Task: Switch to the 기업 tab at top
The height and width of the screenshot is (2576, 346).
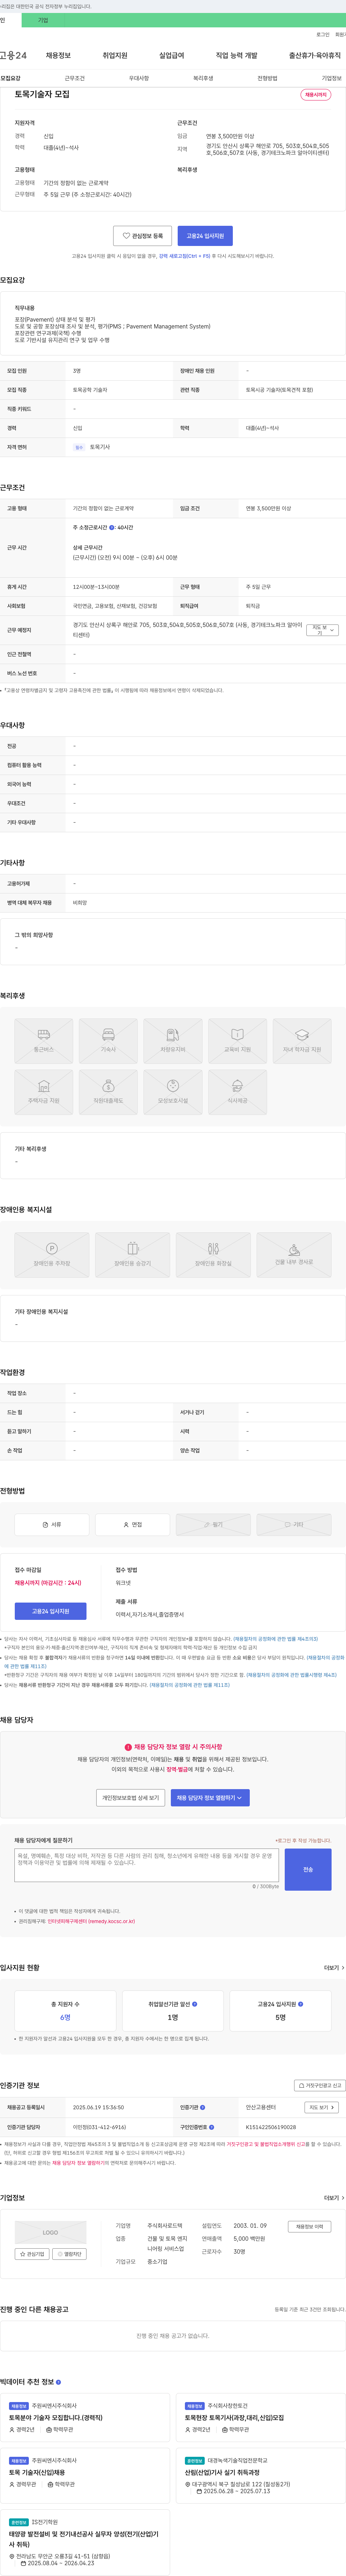Action: [x=43, y=20]
